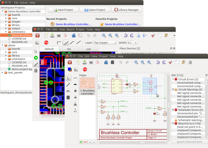The width and height of the screenshot is (208, 148).
Task: Select the net label tool
Action: click(x=68, y=91)
